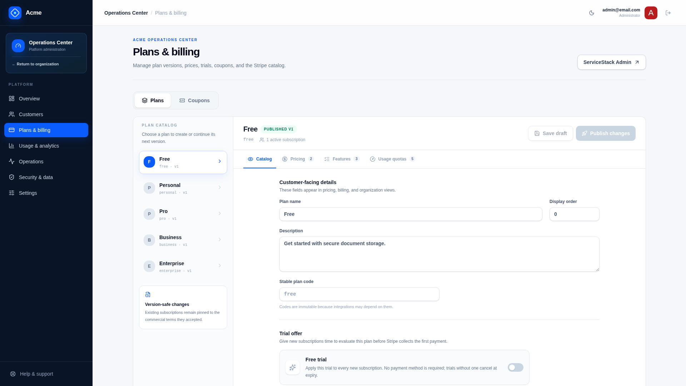
Task: Click the Free plan F avatar
Action: pos(149,162)
